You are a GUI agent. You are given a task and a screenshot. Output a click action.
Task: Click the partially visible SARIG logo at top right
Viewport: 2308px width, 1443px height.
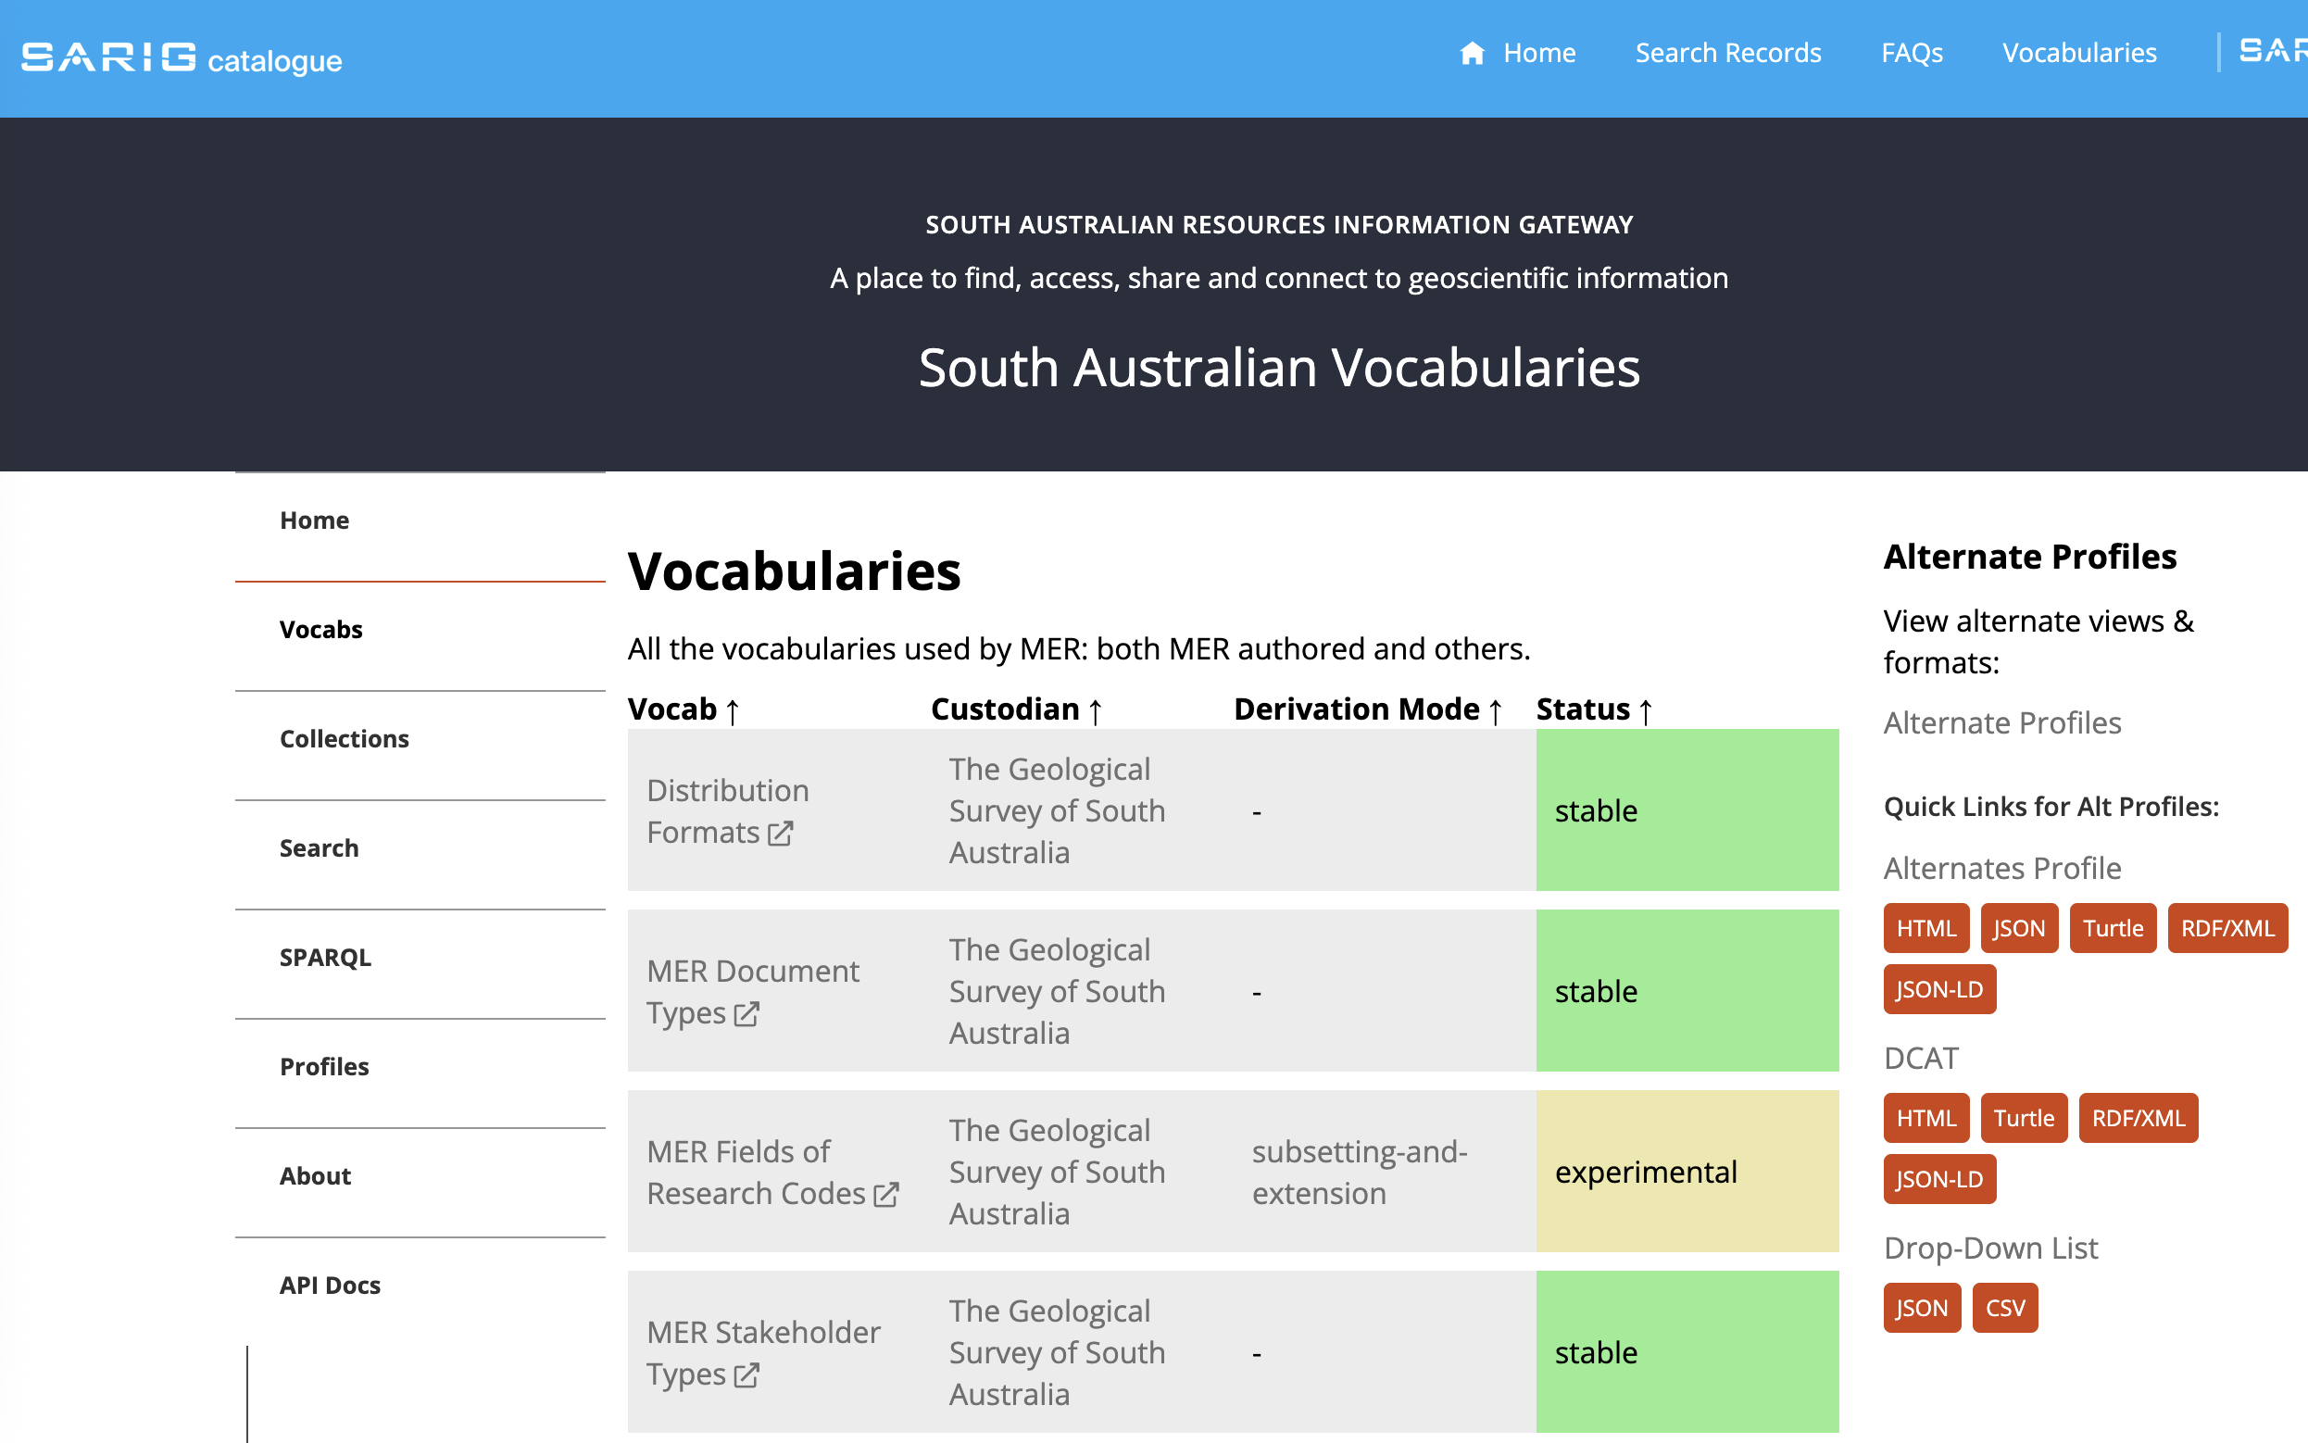[2273, 52]
